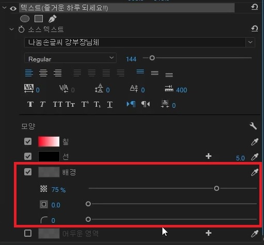
Task: Click the corner radius slider handle
Action: click(88, 219)
